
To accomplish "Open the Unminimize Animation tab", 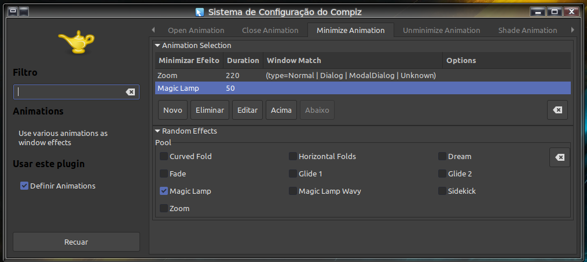I will 441,30.
